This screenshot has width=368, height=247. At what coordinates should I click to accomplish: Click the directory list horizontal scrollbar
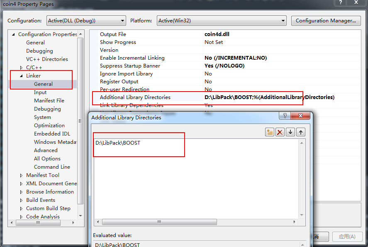coord(158,222)
